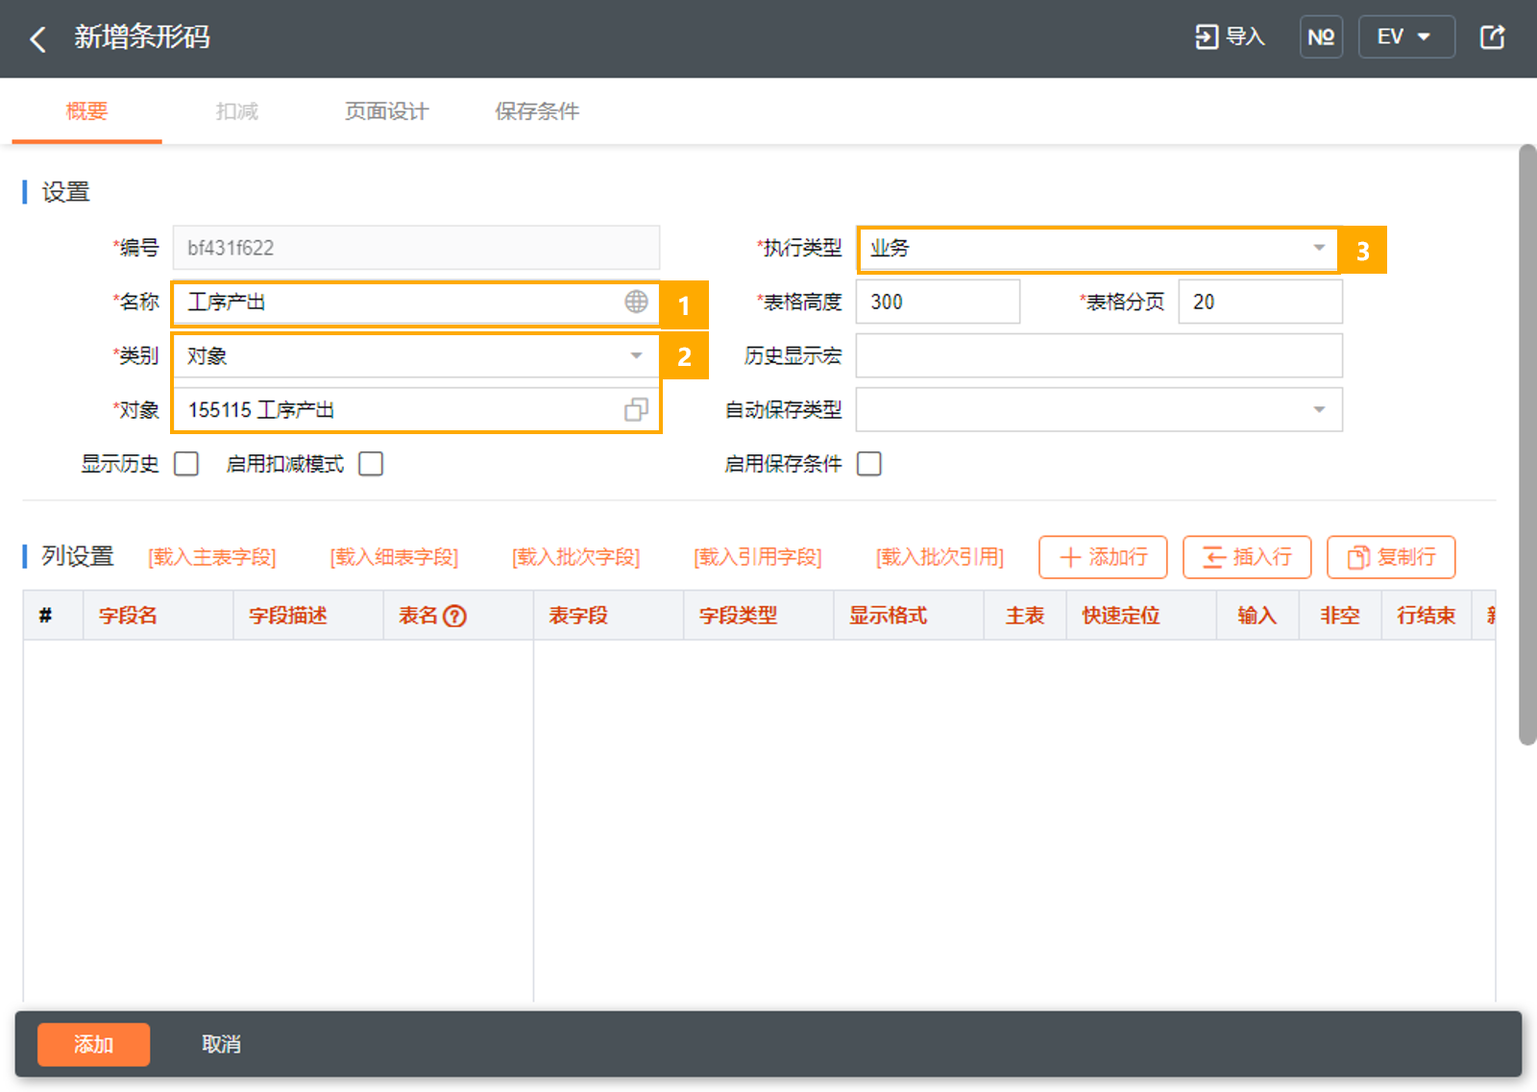This screenshot has height=1092, width=1537.
Task: Click the 历史显示宏 input field
Action: click(x=1099, y=356)
